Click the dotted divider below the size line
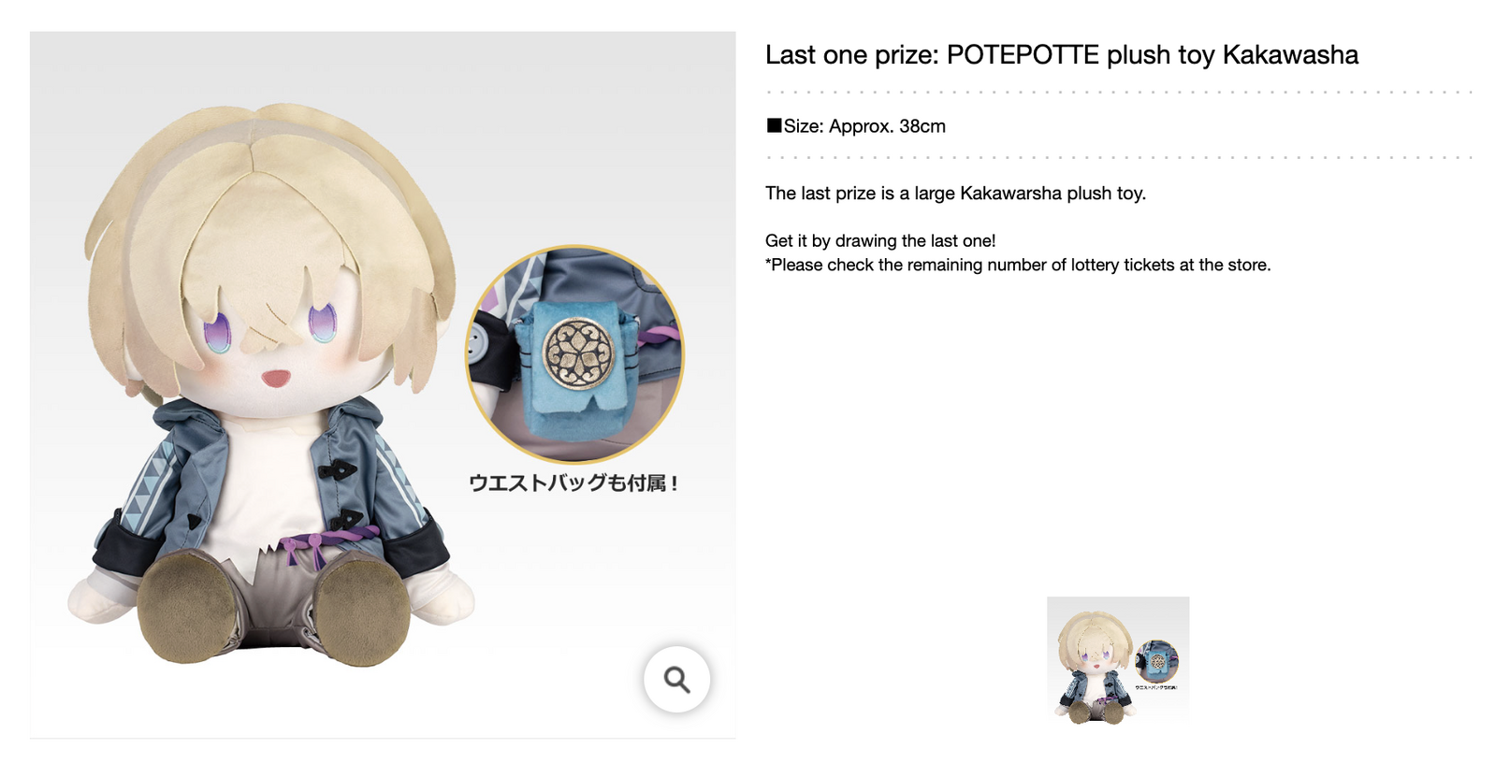Image resolution: width=1495 pixels, height=763 pixels. click(x=1119, y=158)
